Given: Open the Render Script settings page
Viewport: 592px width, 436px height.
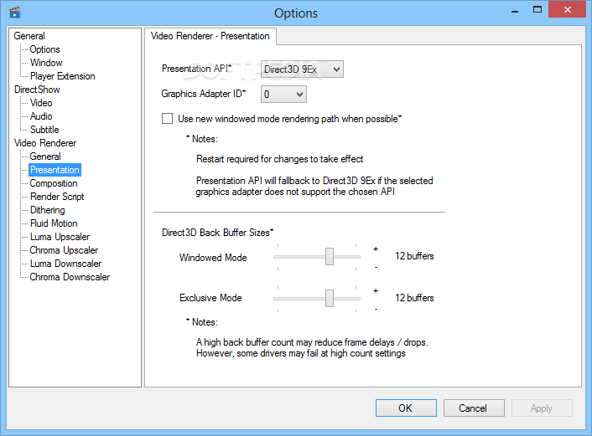Looking at the screenshot, I should point(57,197).
